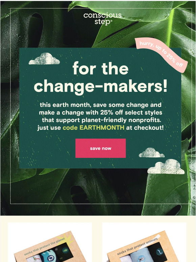Click the yellow sun splash on planet box
The image size is (196, 262).
(x=65, y=239)
